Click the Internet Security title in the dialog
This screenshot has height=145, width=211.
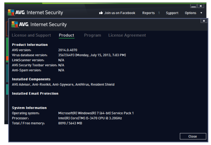pos(48,24)
